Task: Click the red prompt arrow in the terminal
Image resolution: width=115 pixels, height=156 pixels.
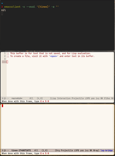Action: [2, 7]
